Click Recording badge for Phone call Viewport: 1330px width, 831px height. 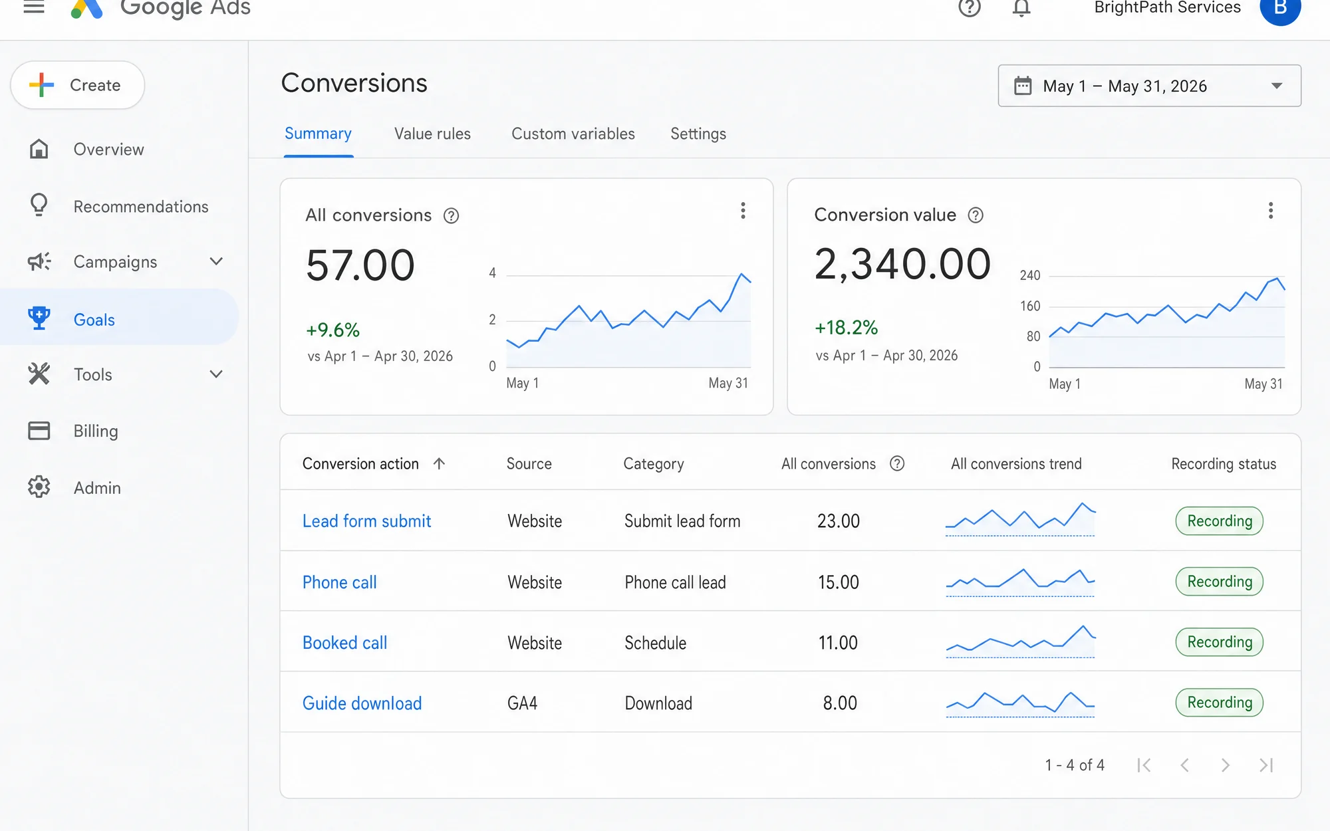[1220, 582]
